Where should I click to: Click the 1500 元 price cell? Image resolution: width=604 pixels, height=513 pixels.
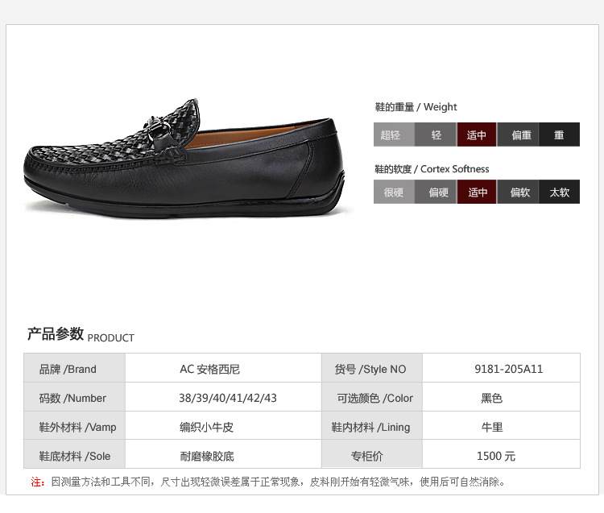[501, 455]
